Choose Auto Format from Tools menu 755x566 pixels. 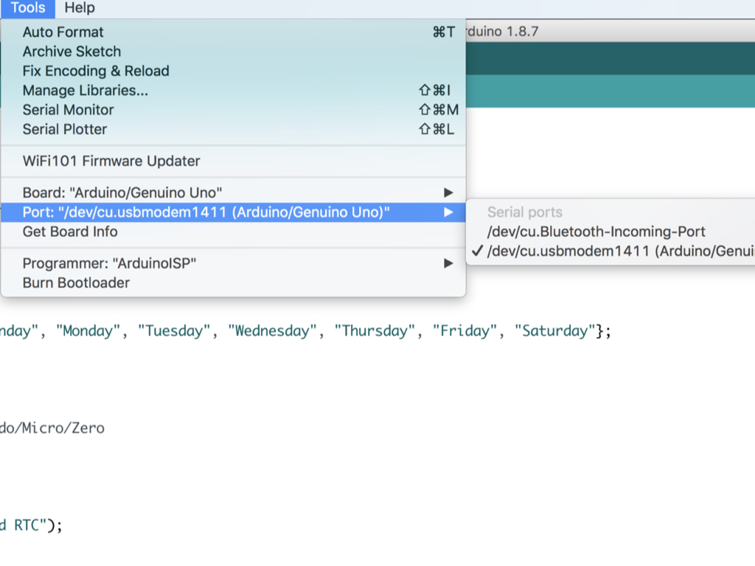pos(233,32)
